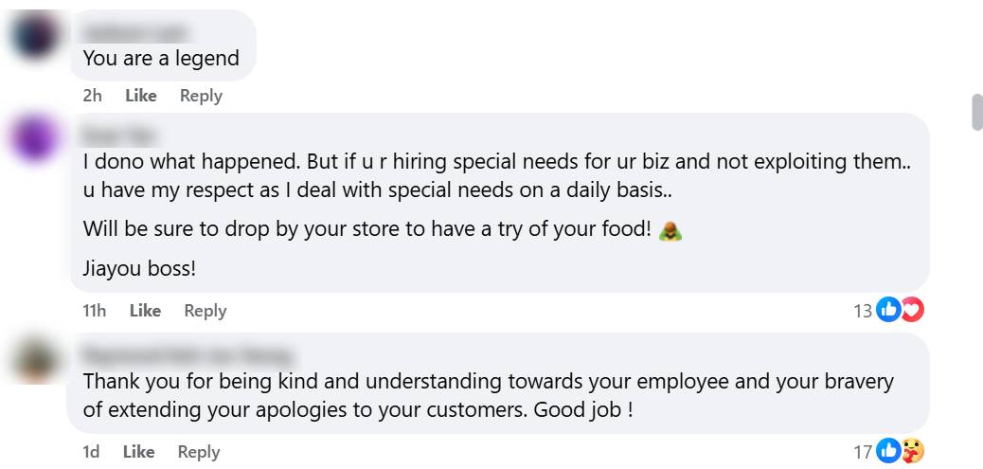Open the 1d timestamp link
This screenshot has width=983, height=469.
[91, 452]
